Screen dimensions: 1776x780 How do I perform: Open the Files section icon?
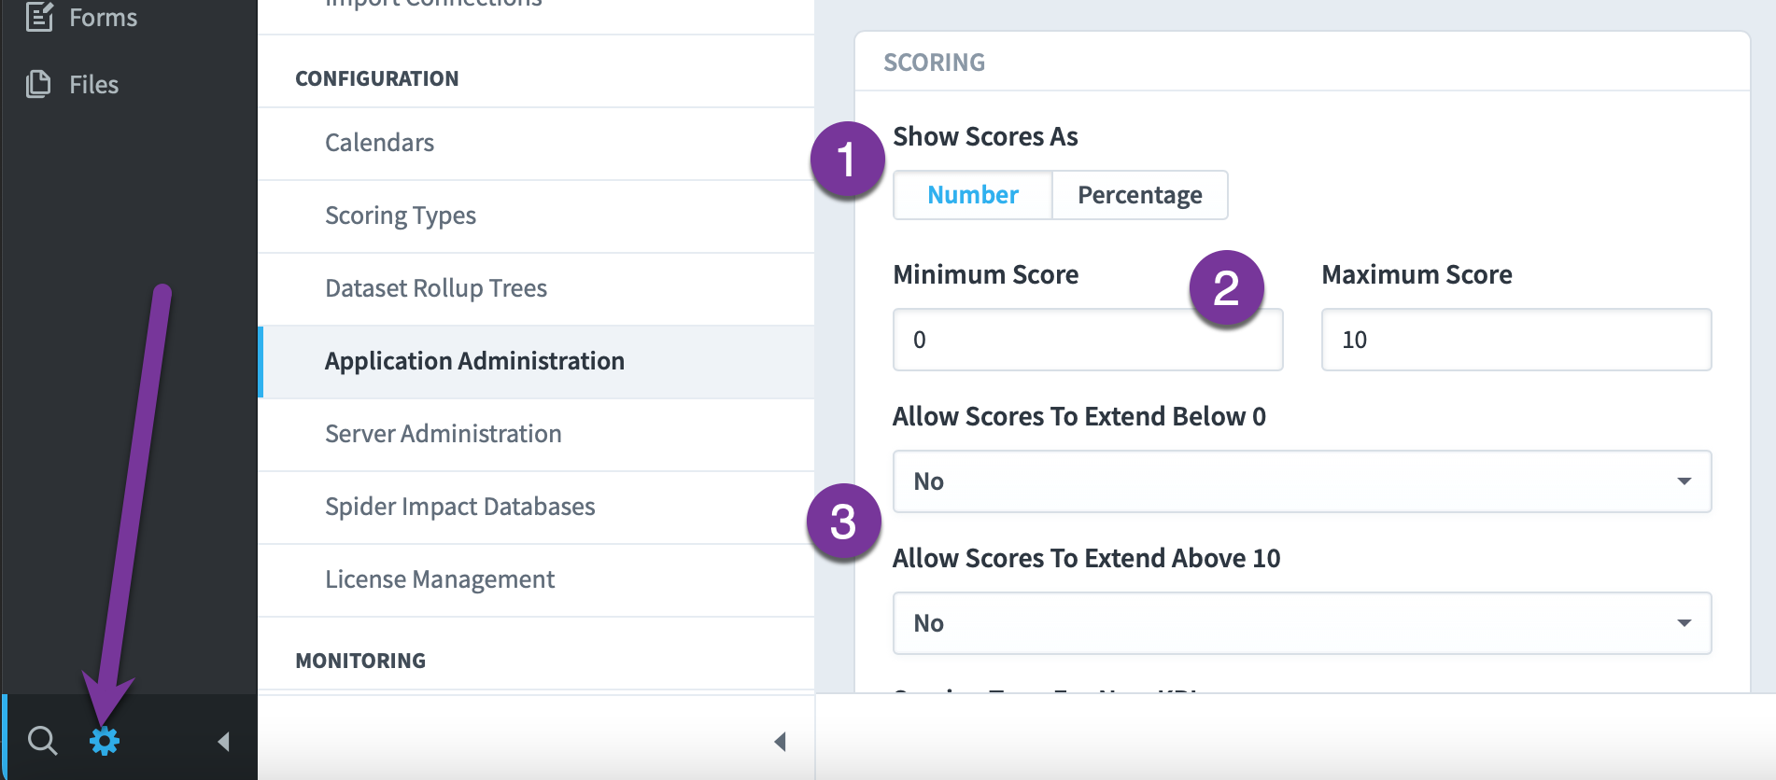click(x=38, y=84)
